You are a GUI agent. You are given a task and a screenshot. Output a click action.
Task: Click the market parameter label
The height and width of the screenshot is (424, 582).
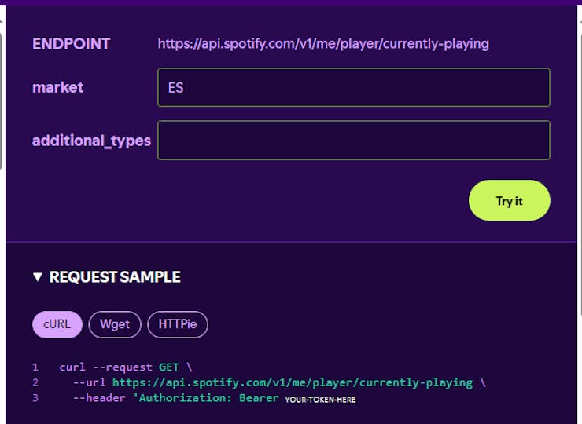[57, 87]
